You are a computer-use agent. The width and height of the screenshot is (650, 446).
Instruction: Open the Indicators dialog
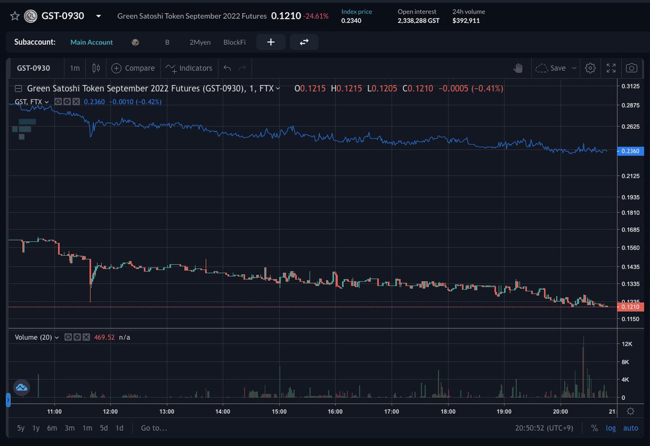(x=189, y=68)
